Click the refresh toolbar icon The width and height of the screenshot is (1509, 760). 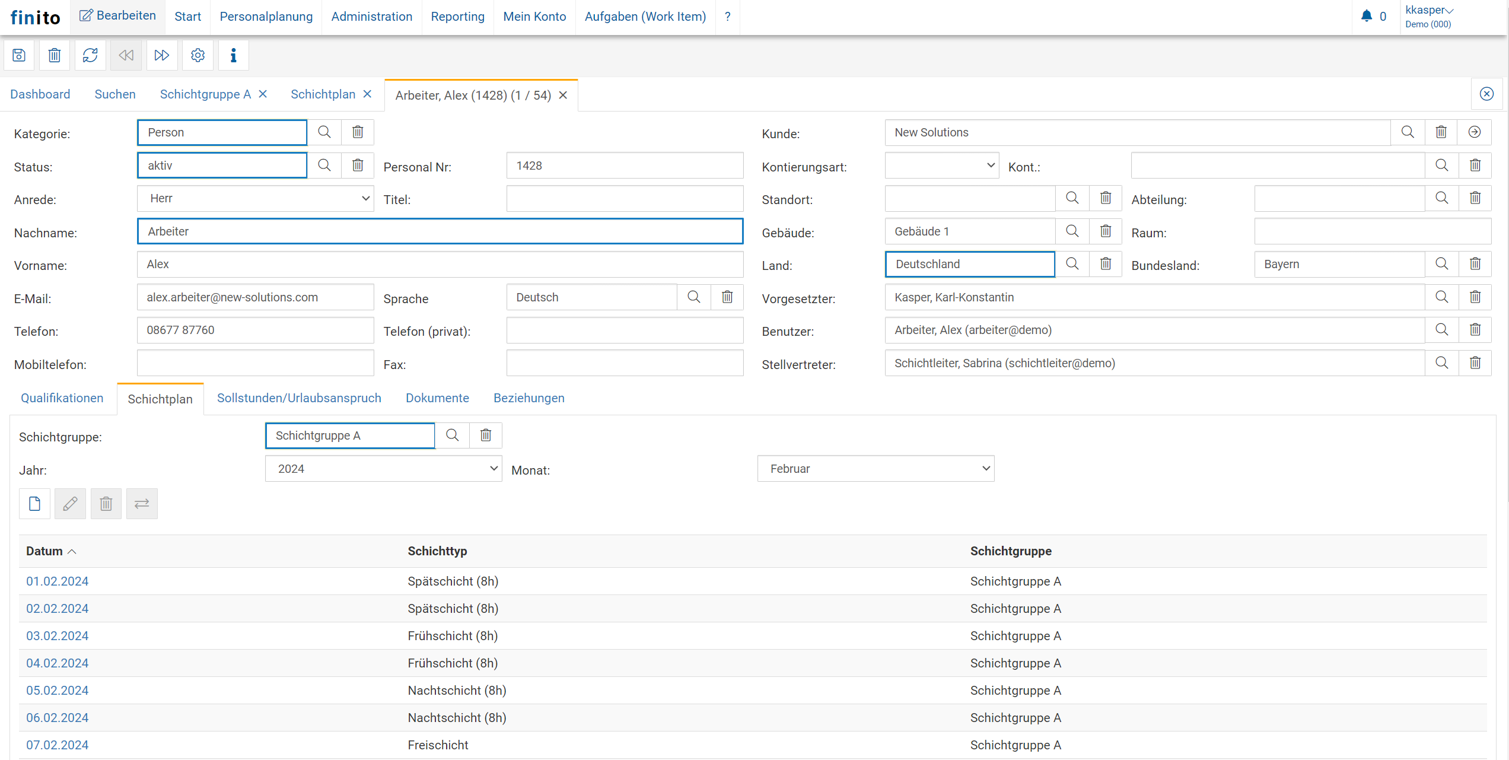[90, 55]
